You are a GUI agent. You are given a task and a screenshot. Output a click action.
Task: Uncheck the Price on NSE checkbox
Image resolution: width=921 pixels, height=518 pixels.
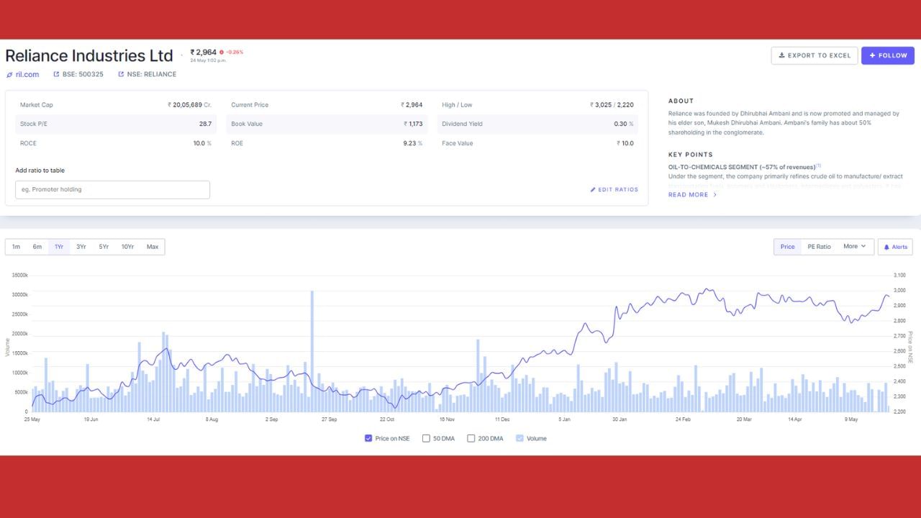368,438
